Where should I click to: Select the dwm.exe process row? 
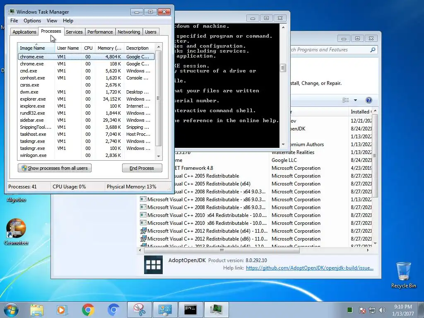point(86,92)
